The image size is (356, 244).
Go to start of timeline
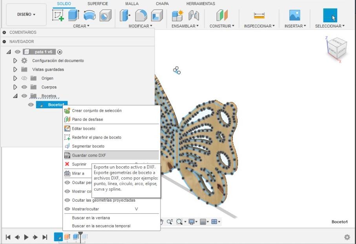8,237
